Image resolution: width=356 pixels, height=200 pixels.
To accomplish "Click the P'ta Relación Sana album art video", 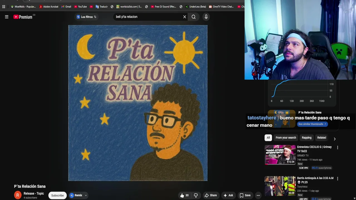I will (x=138, y=103).
